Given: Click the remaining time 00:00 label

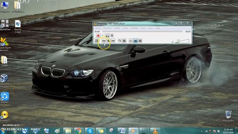Looking at the screenshot, I should 188,32.
